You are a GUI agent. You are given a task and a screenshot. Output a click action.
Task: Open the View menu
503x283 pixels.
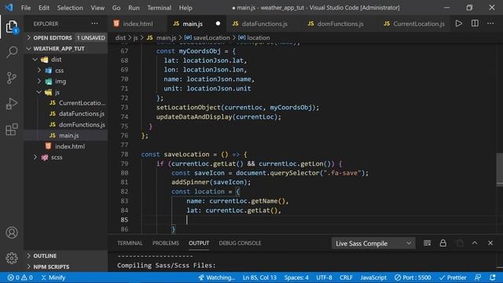(x=97, y=8)
